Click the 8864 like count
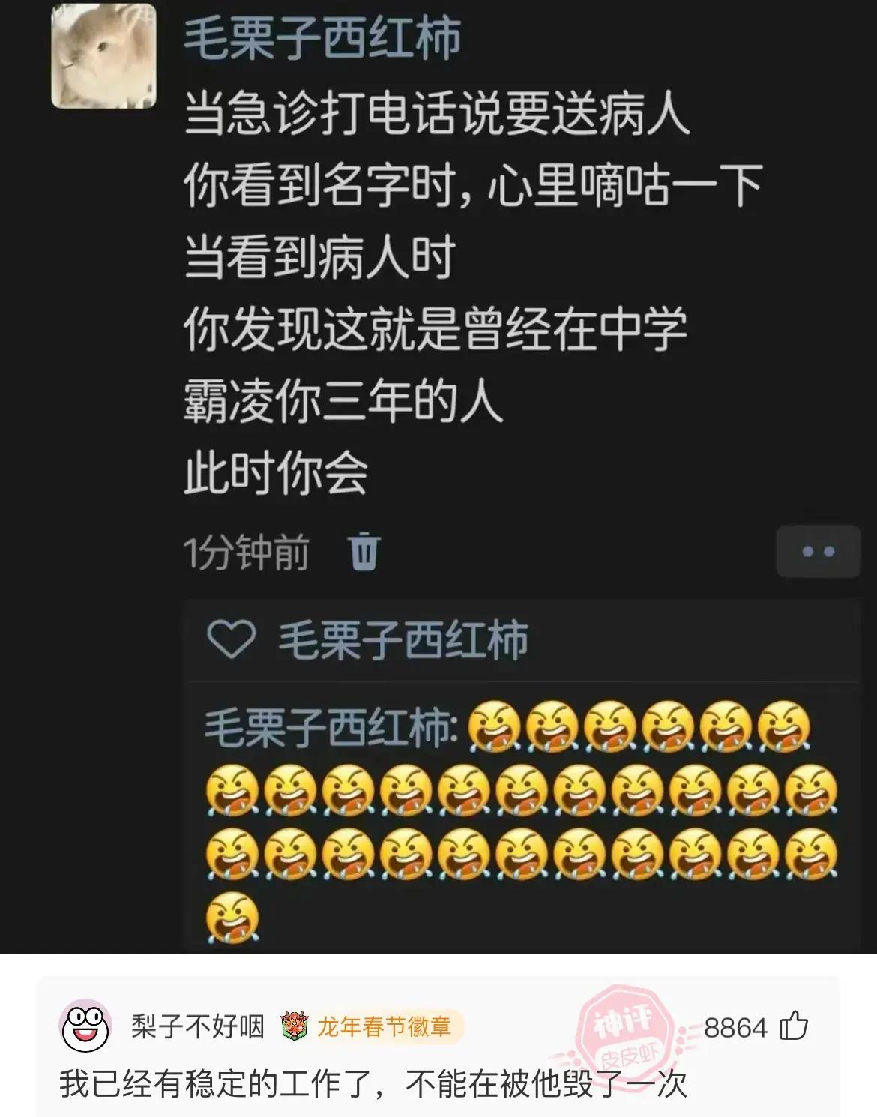The image size is (877, 1117). click(x=735, y=1027)
